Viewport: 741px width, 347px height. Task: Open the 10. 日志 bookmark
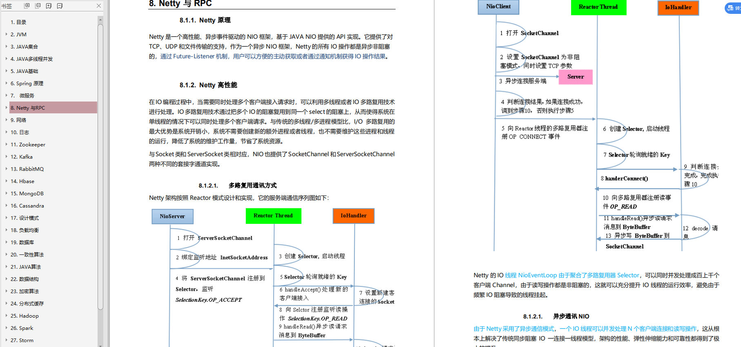coord(20,132)
